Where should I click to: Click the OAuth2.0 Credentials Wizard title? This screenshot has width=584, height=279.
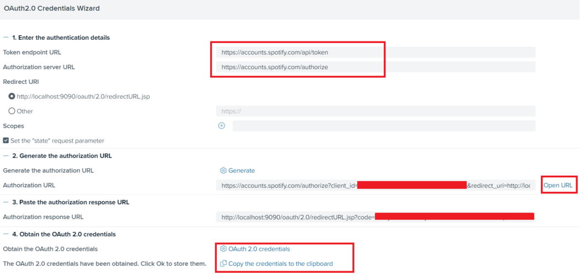(52, 8)
